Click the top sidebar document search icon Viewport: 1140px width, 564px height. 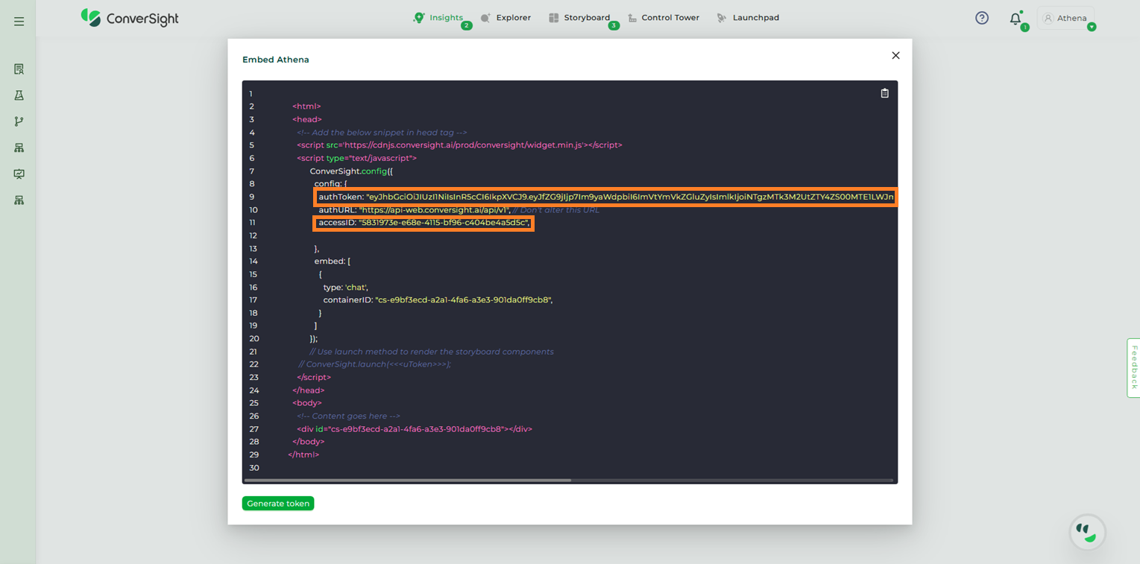19,69
